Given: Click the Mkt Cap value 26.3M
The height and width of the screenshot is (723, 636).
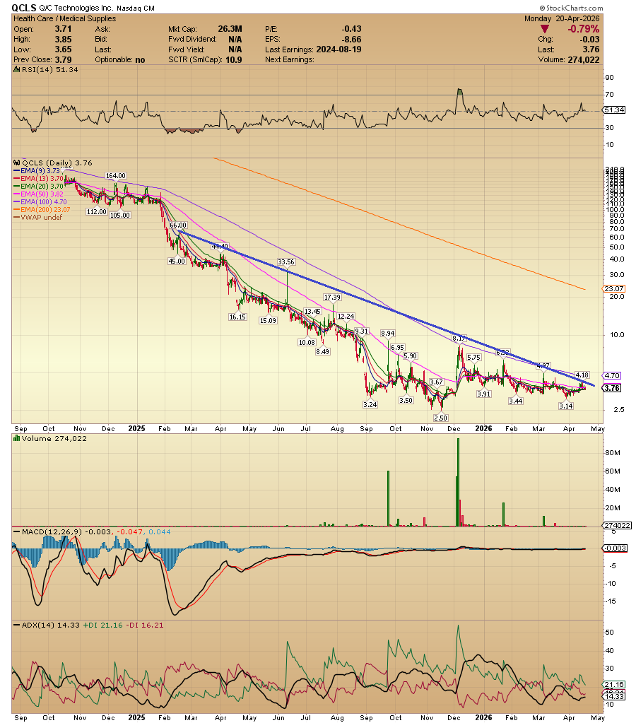Looking at the screenshot, I should [x=230, y=28].
